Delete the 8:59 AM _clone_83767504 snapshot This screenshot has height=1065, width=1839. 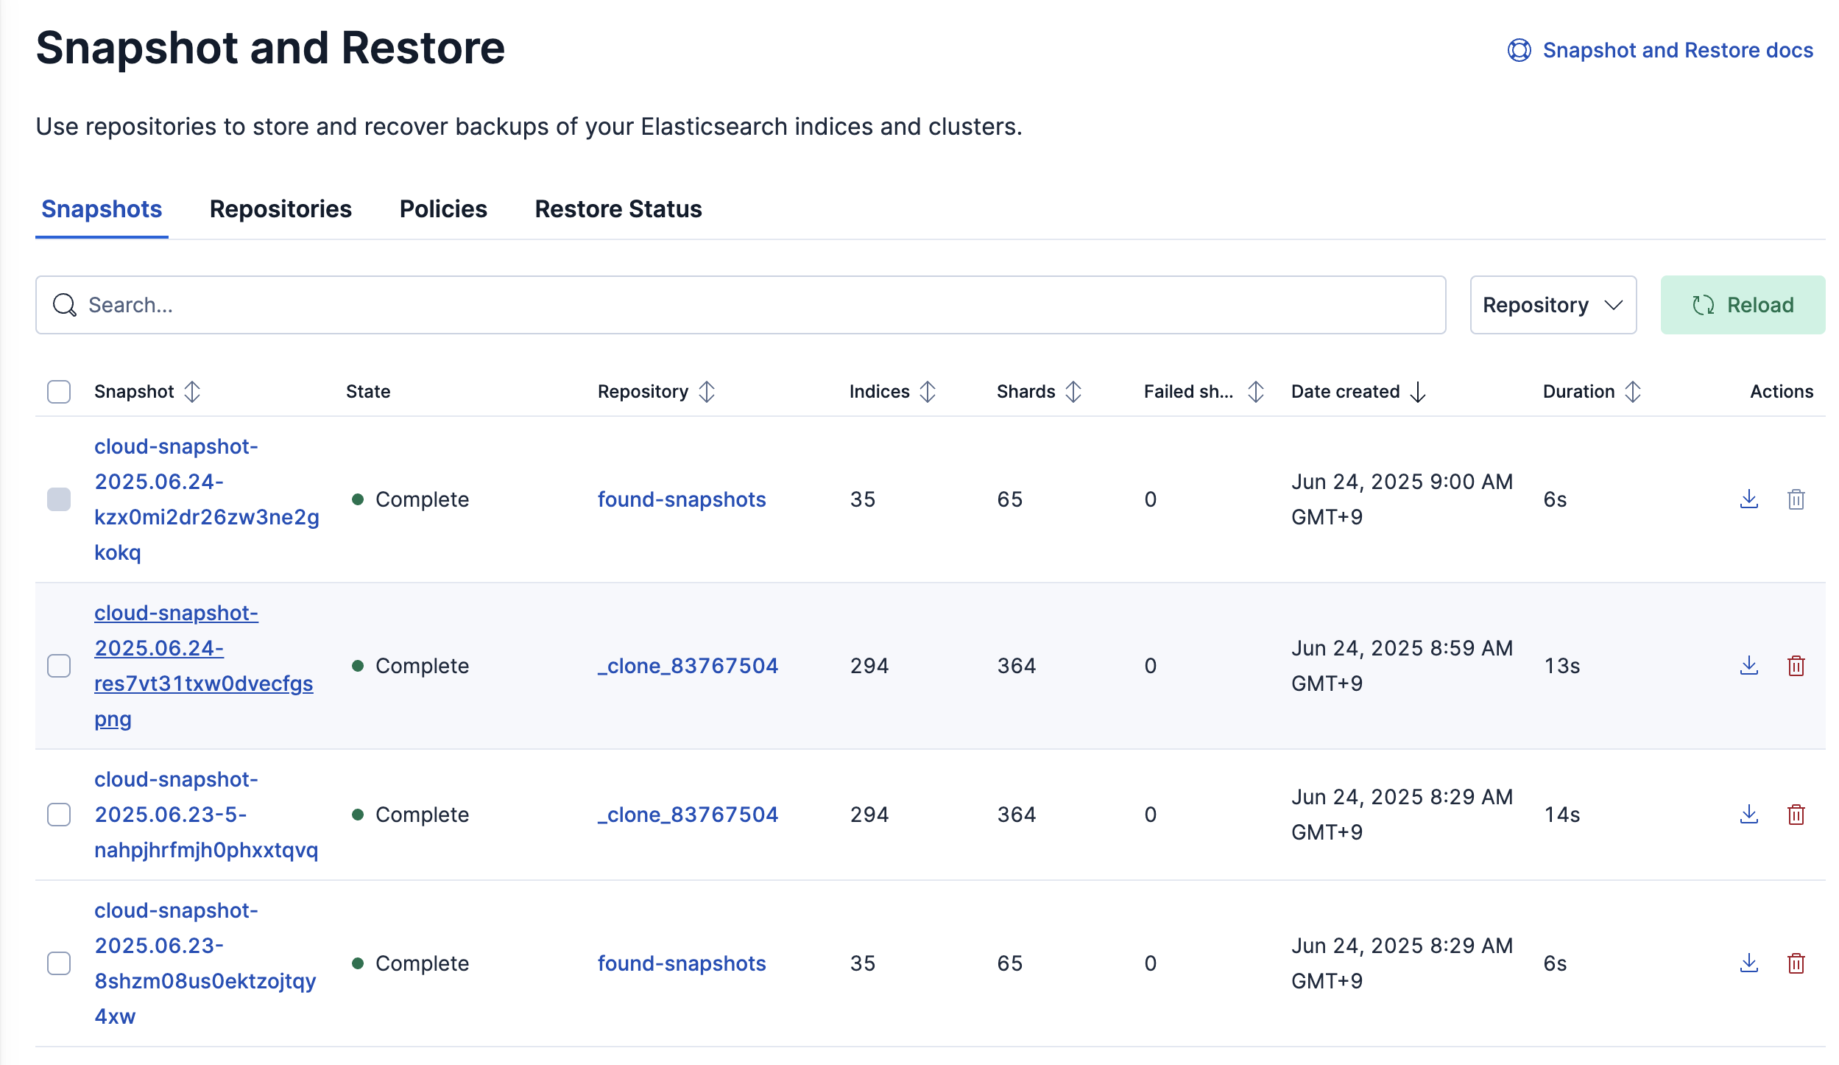[1796, 666]
